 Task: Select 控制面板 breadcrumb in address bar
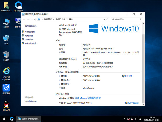[48, 19]
